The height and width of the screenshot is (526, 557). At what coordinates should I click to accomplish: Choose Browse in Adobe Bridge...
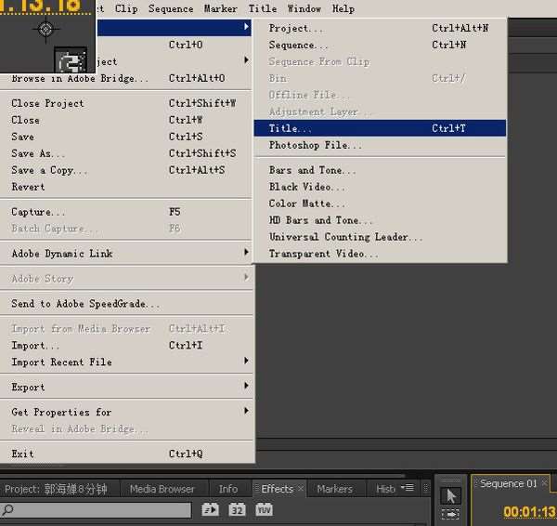pyautogui.click(x=125, y=78)
